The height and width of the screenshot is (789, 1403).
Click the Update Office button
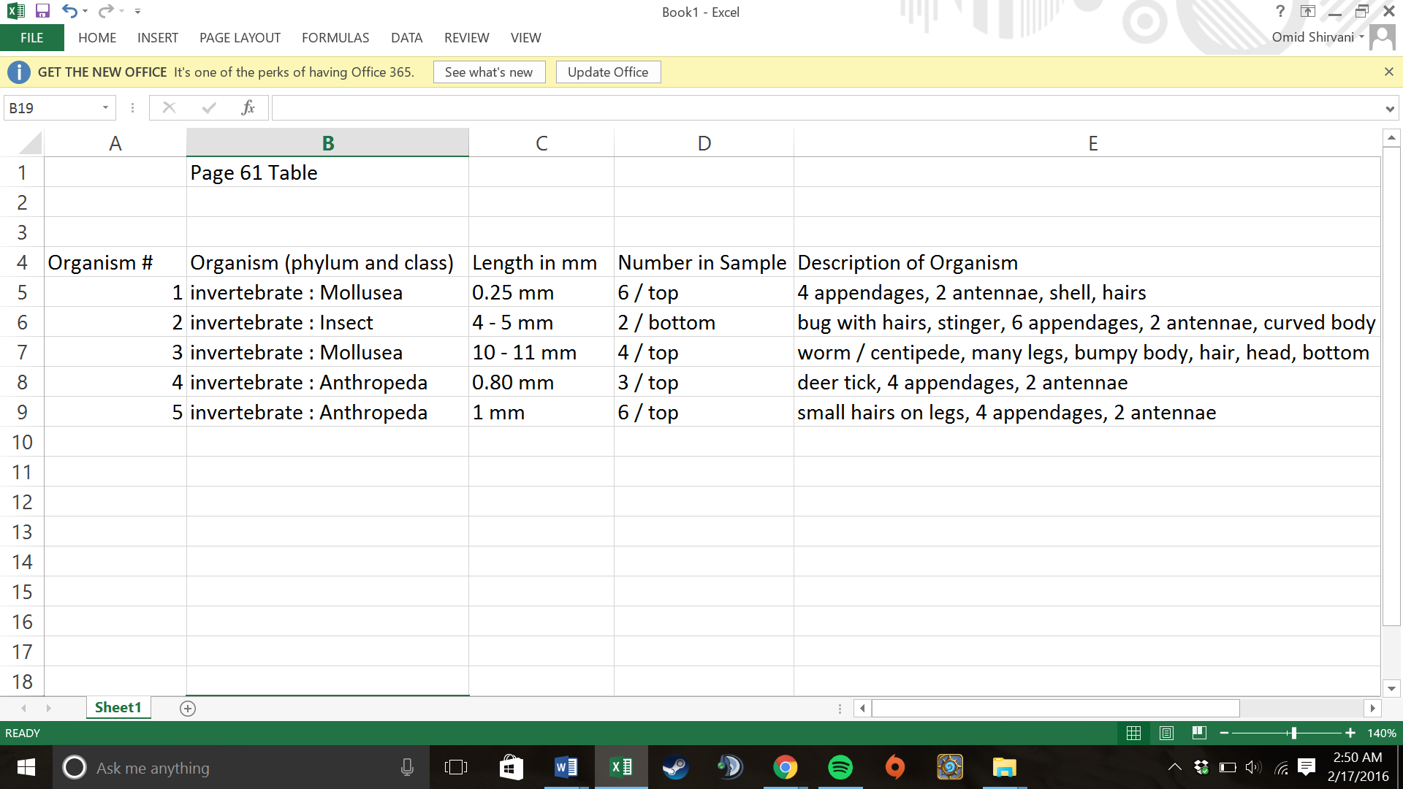(x=608, y=72)
